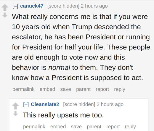Downvote Cleanslate2's reply

[15, 114]
